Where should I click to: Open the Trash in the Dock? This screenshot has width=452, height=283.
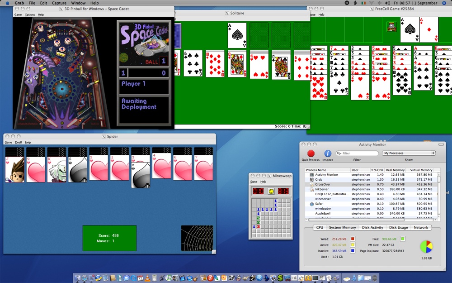click(x=375, y=278)
